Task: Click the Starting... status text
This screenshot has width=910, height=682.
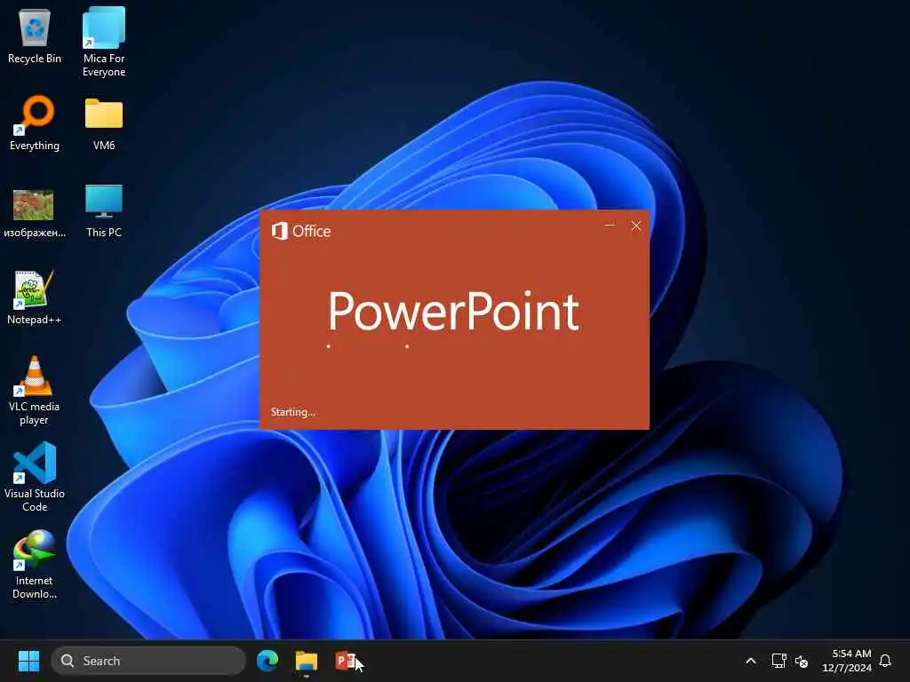Action: [x=292, y=412]
